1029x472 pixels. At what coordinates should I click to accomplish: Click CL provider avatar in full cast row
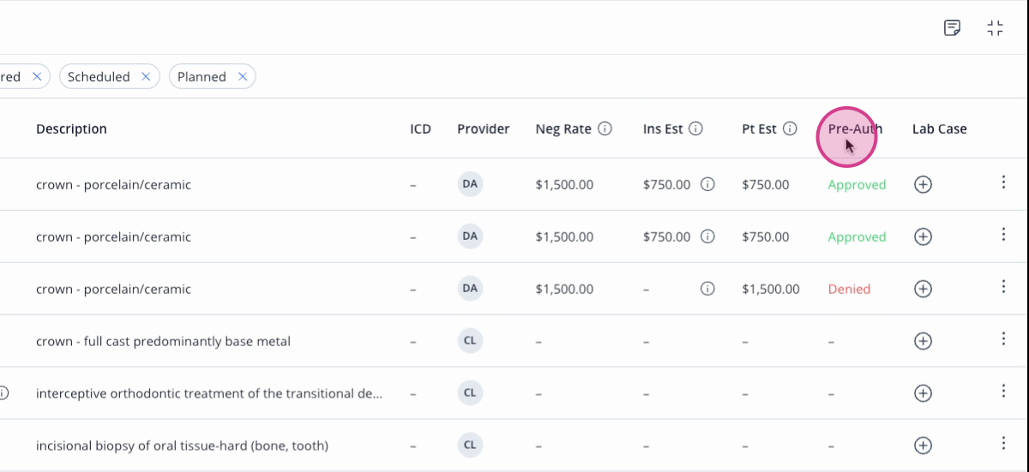tap(470, 341)
